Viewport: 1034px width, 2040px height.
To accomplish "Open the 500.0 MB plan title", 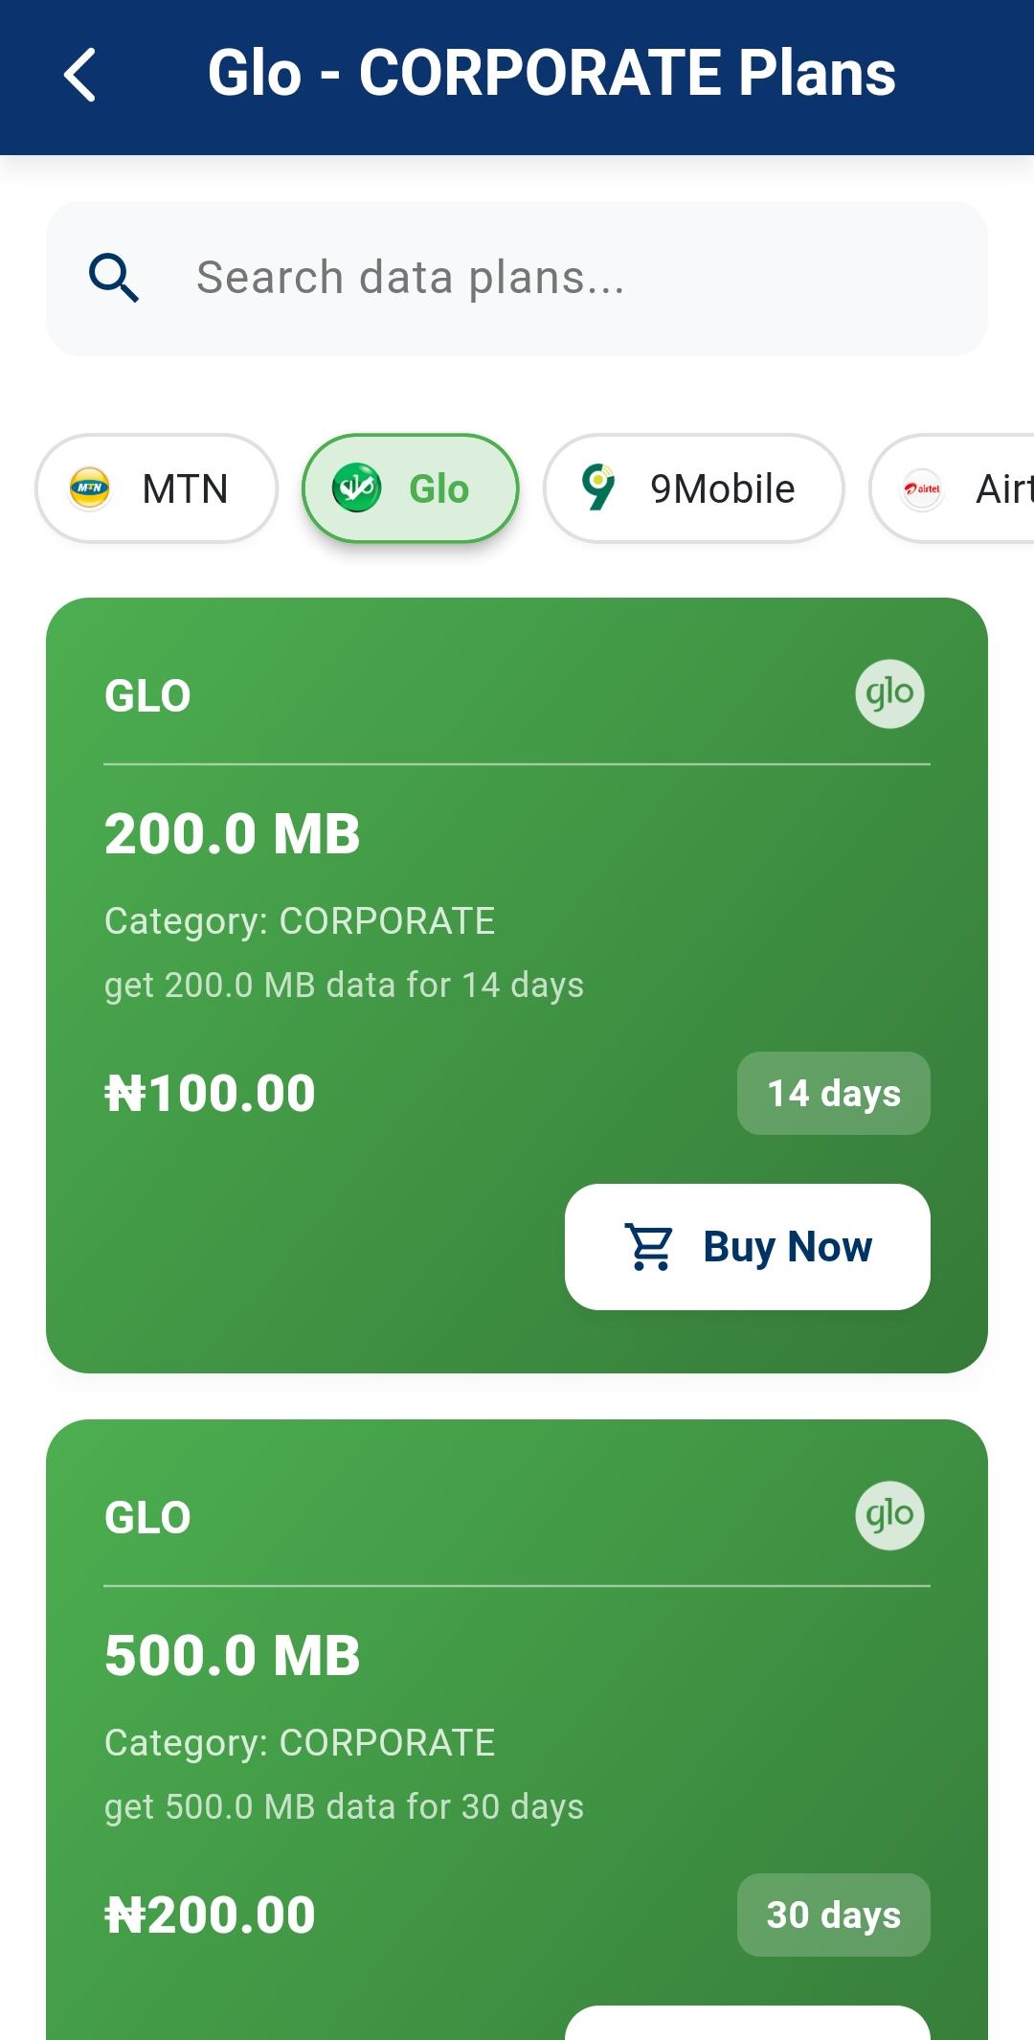I will pyautogui.click(x=233, y=1655).
